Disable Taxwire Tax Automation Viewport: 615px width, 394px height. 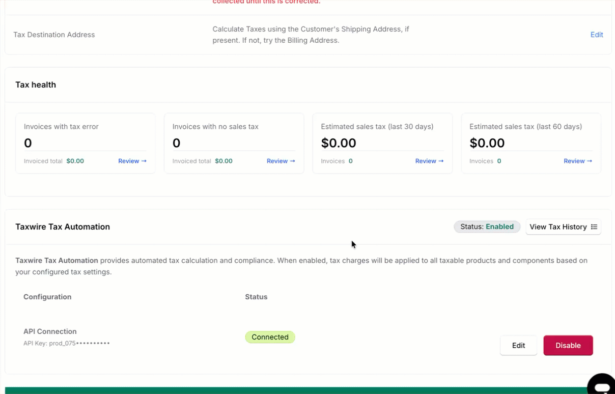coord(568,345)
